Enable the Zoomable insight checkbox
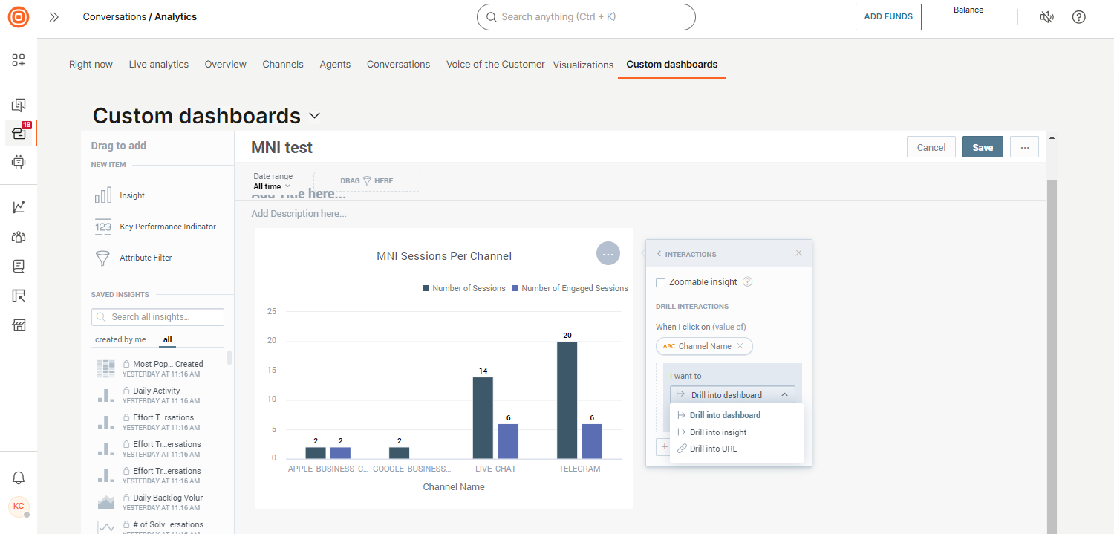 pyautogui.click(x=660, y=282)
